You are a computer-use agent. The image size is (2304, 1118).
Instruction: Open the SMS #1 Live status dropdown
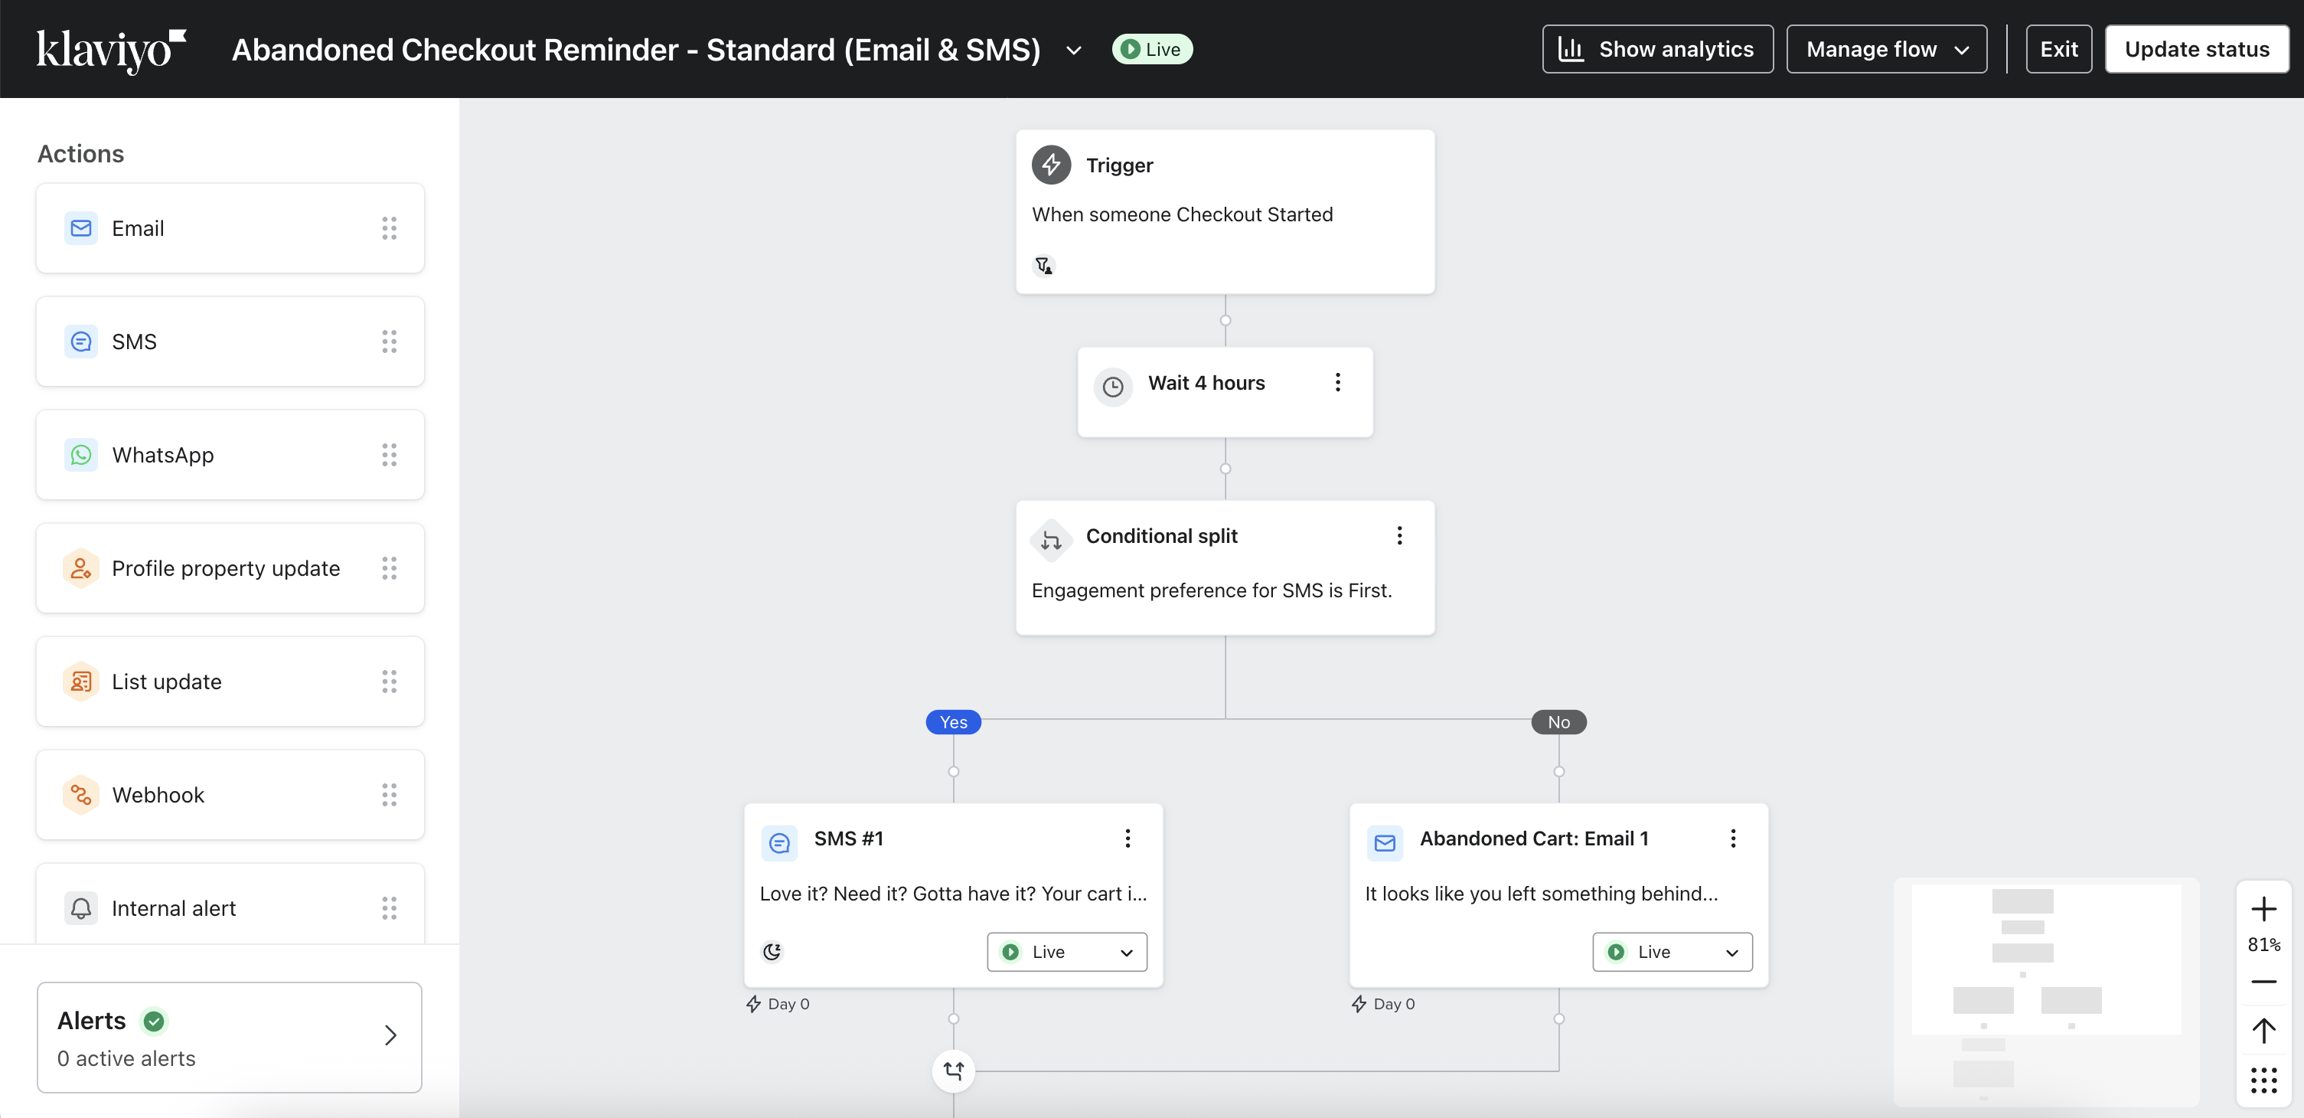(x=1066, y=952)
